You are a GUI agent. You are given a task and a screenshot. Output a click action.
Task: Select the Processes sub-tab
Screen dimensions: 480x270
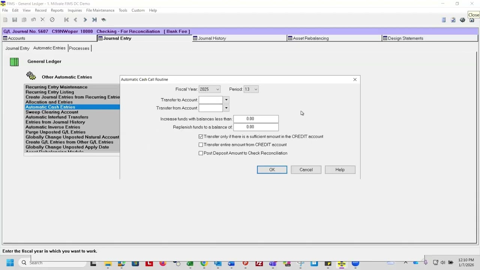click(x=79, y=48)
